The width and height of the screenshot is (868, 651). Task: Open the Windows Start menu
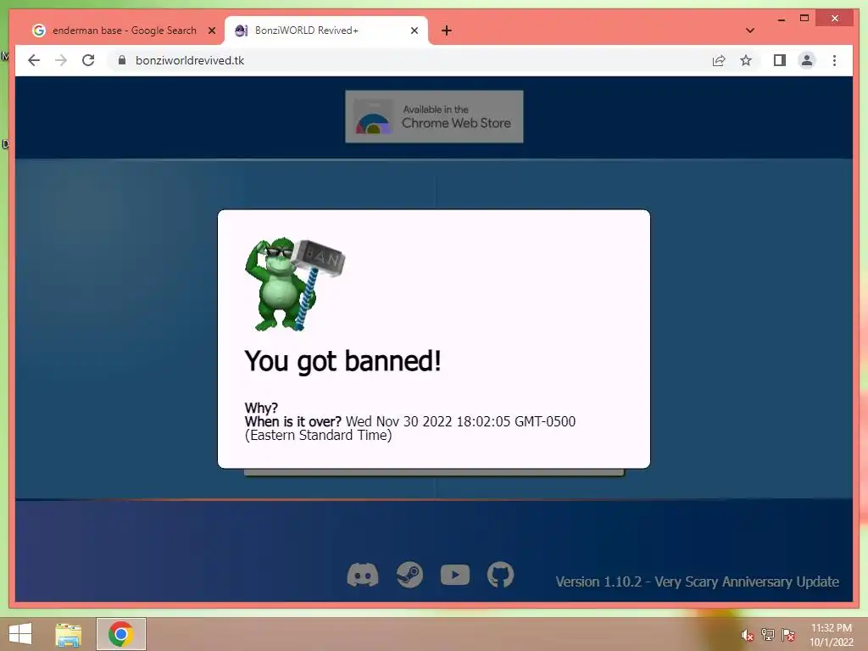pyautogui.click(x=20, y=634)
